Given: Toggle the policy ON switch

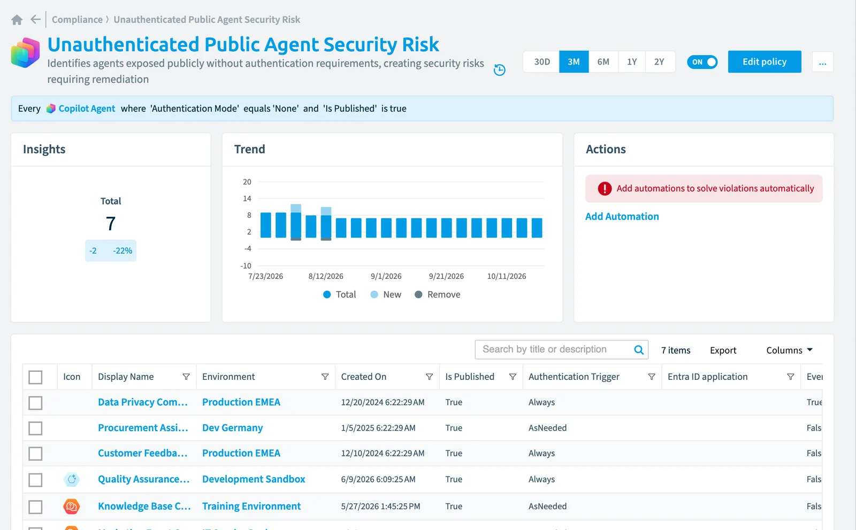Looking at the screenshot, I should [x=702, y=62].
